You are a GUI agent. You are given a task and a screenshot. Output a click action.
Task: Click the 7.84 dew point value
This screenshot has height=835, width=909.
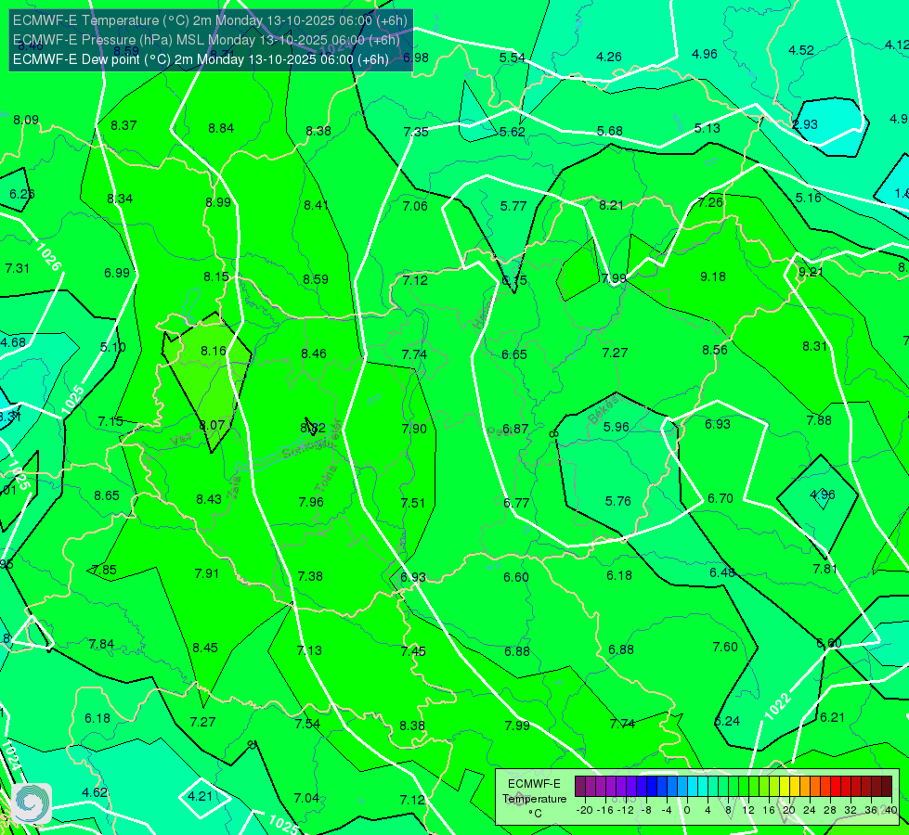101,645
